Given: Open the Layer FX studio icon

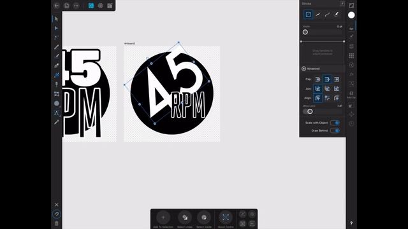Looking at the screenshot, I should (x=351, y=74).
